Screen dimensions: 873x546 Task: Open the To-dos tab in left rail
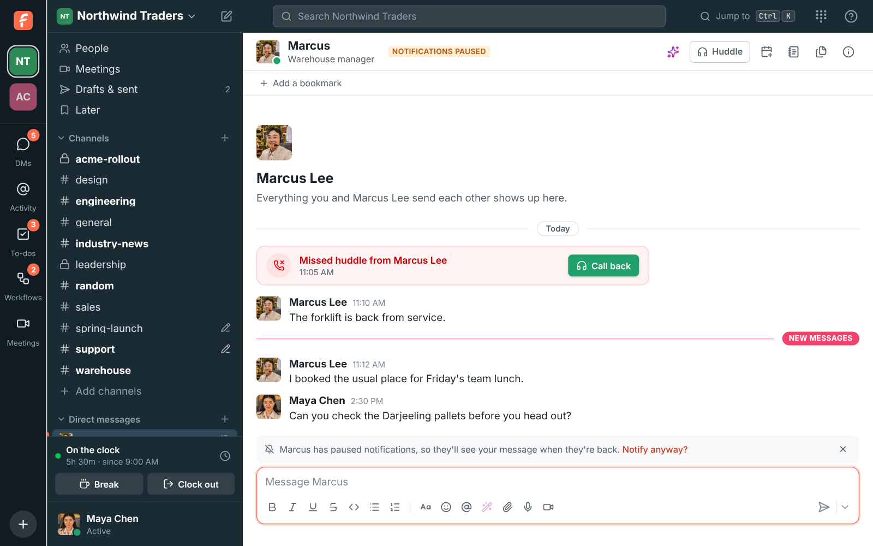[23, 241]
